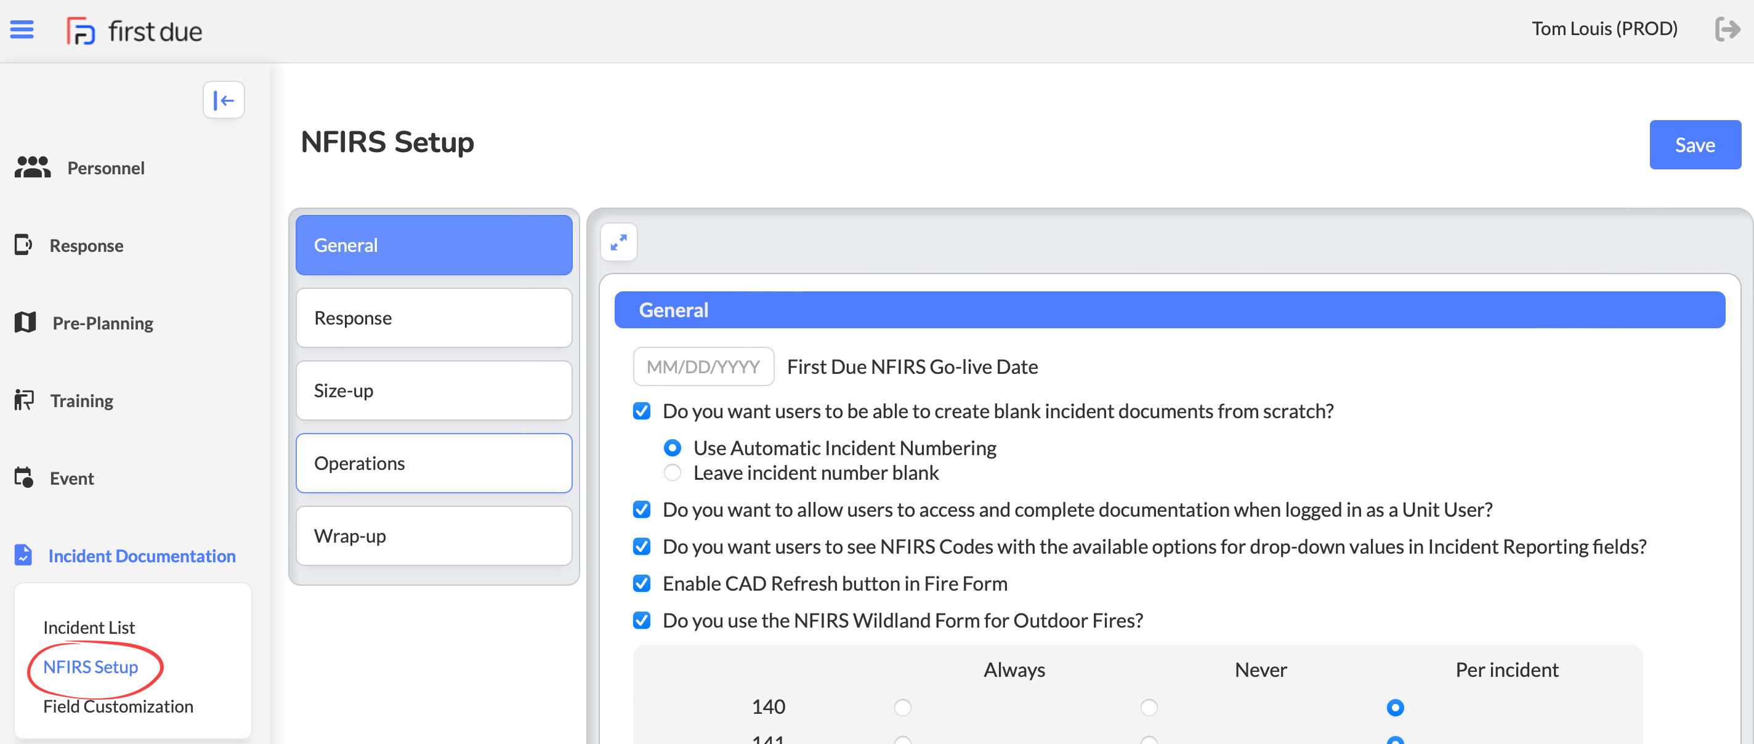Open the Response sidebar section
Image resolution: width=1754 pixels, height=744 pixels.
point(86,246)
